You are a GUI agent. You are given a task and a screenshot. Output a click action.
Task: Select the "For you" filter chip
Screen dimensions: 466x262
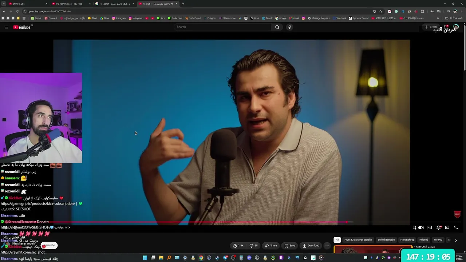tap(438, 240)
